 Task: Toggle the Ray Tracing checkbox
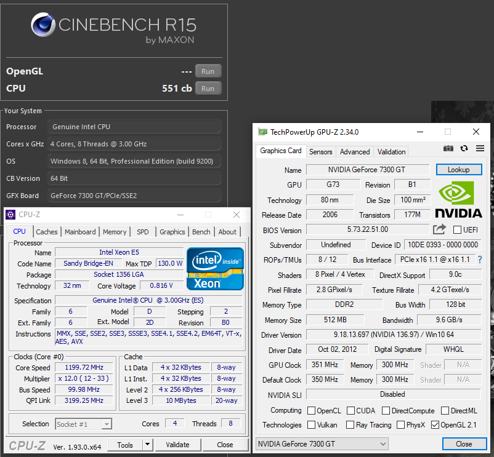pyautogui.click(x=350, y=424)
